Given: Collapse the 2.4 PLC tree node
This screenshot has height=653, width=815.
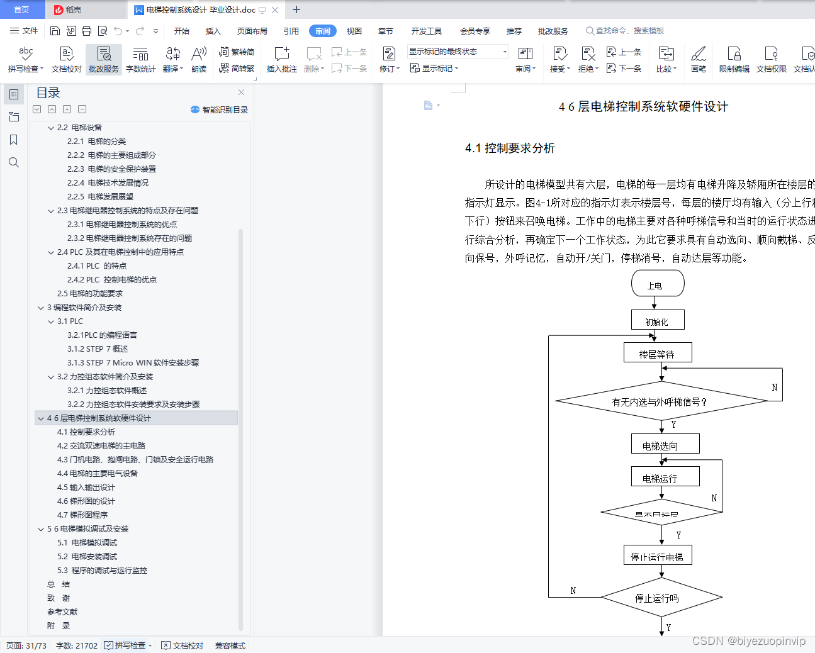Looking at the screenshot, I should pos(51,252).
